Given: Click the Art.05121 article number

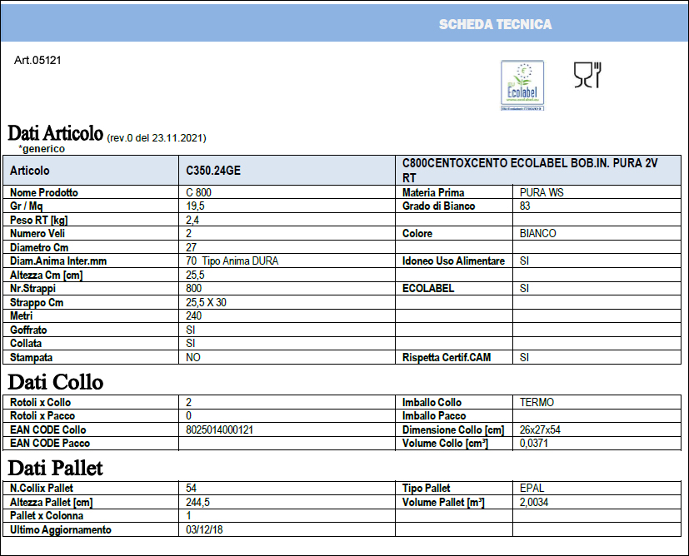Looking at the screenshot, I should (x=37, y=60).
